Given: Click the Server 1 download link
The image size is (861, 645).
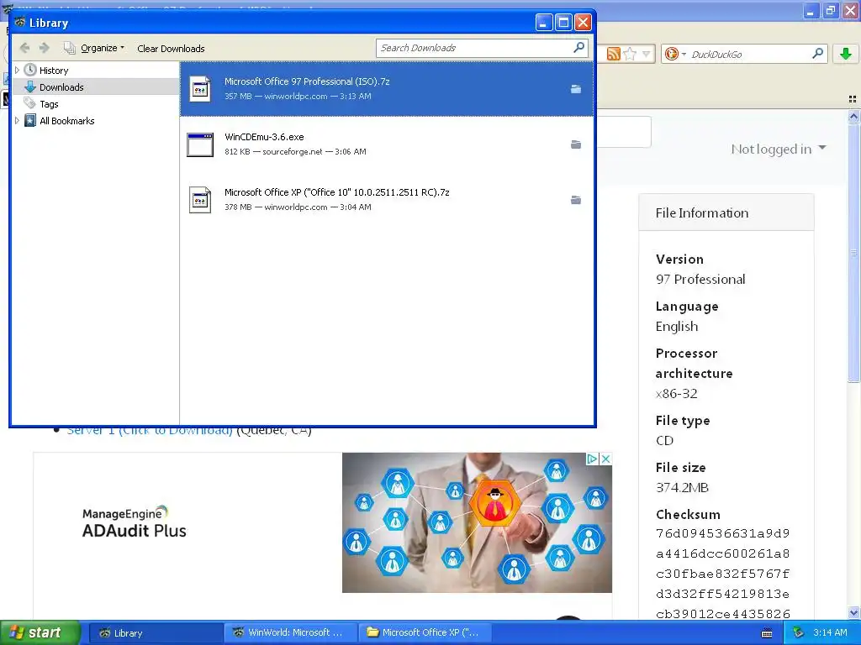Looking at the screenshot, I should click(x=150, y=431).
